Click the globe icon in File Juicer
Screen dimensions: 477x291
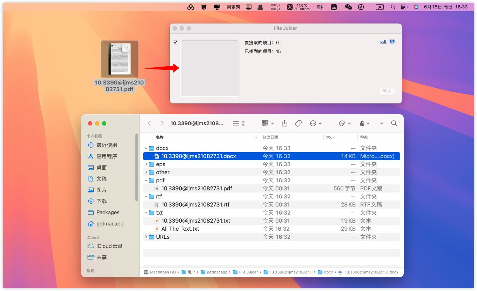392,41
